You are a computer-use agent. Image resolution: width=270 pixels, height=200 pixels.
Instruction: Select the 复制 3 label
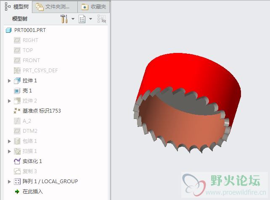[30, 171]
